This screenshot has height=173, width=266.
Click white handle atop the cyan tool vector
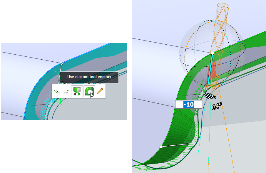point(213,53)
